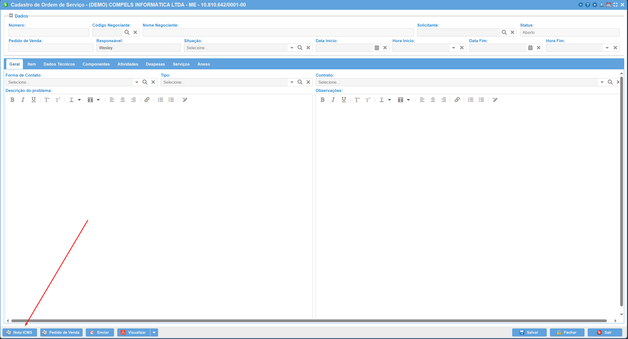Click eraser clear-formatting icon in Observações toolbar
This screenshot has width=628, height=339.
coord(495,100)
